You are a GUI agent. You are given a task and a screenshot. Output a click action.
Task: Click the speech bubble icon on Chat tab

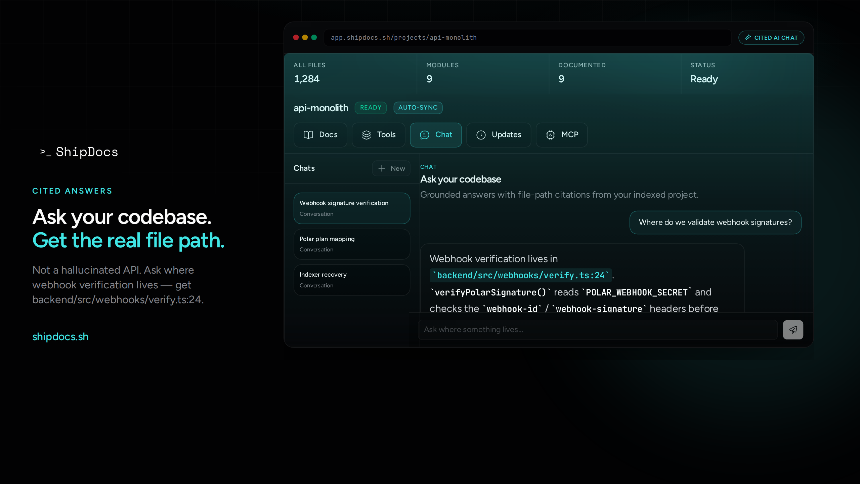pyautogui.click(x=424, y=135)
